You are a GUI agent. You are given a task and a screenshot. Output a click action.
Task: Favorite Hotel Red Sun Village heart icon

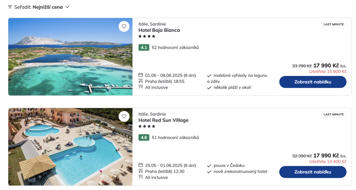pos(124,116)
